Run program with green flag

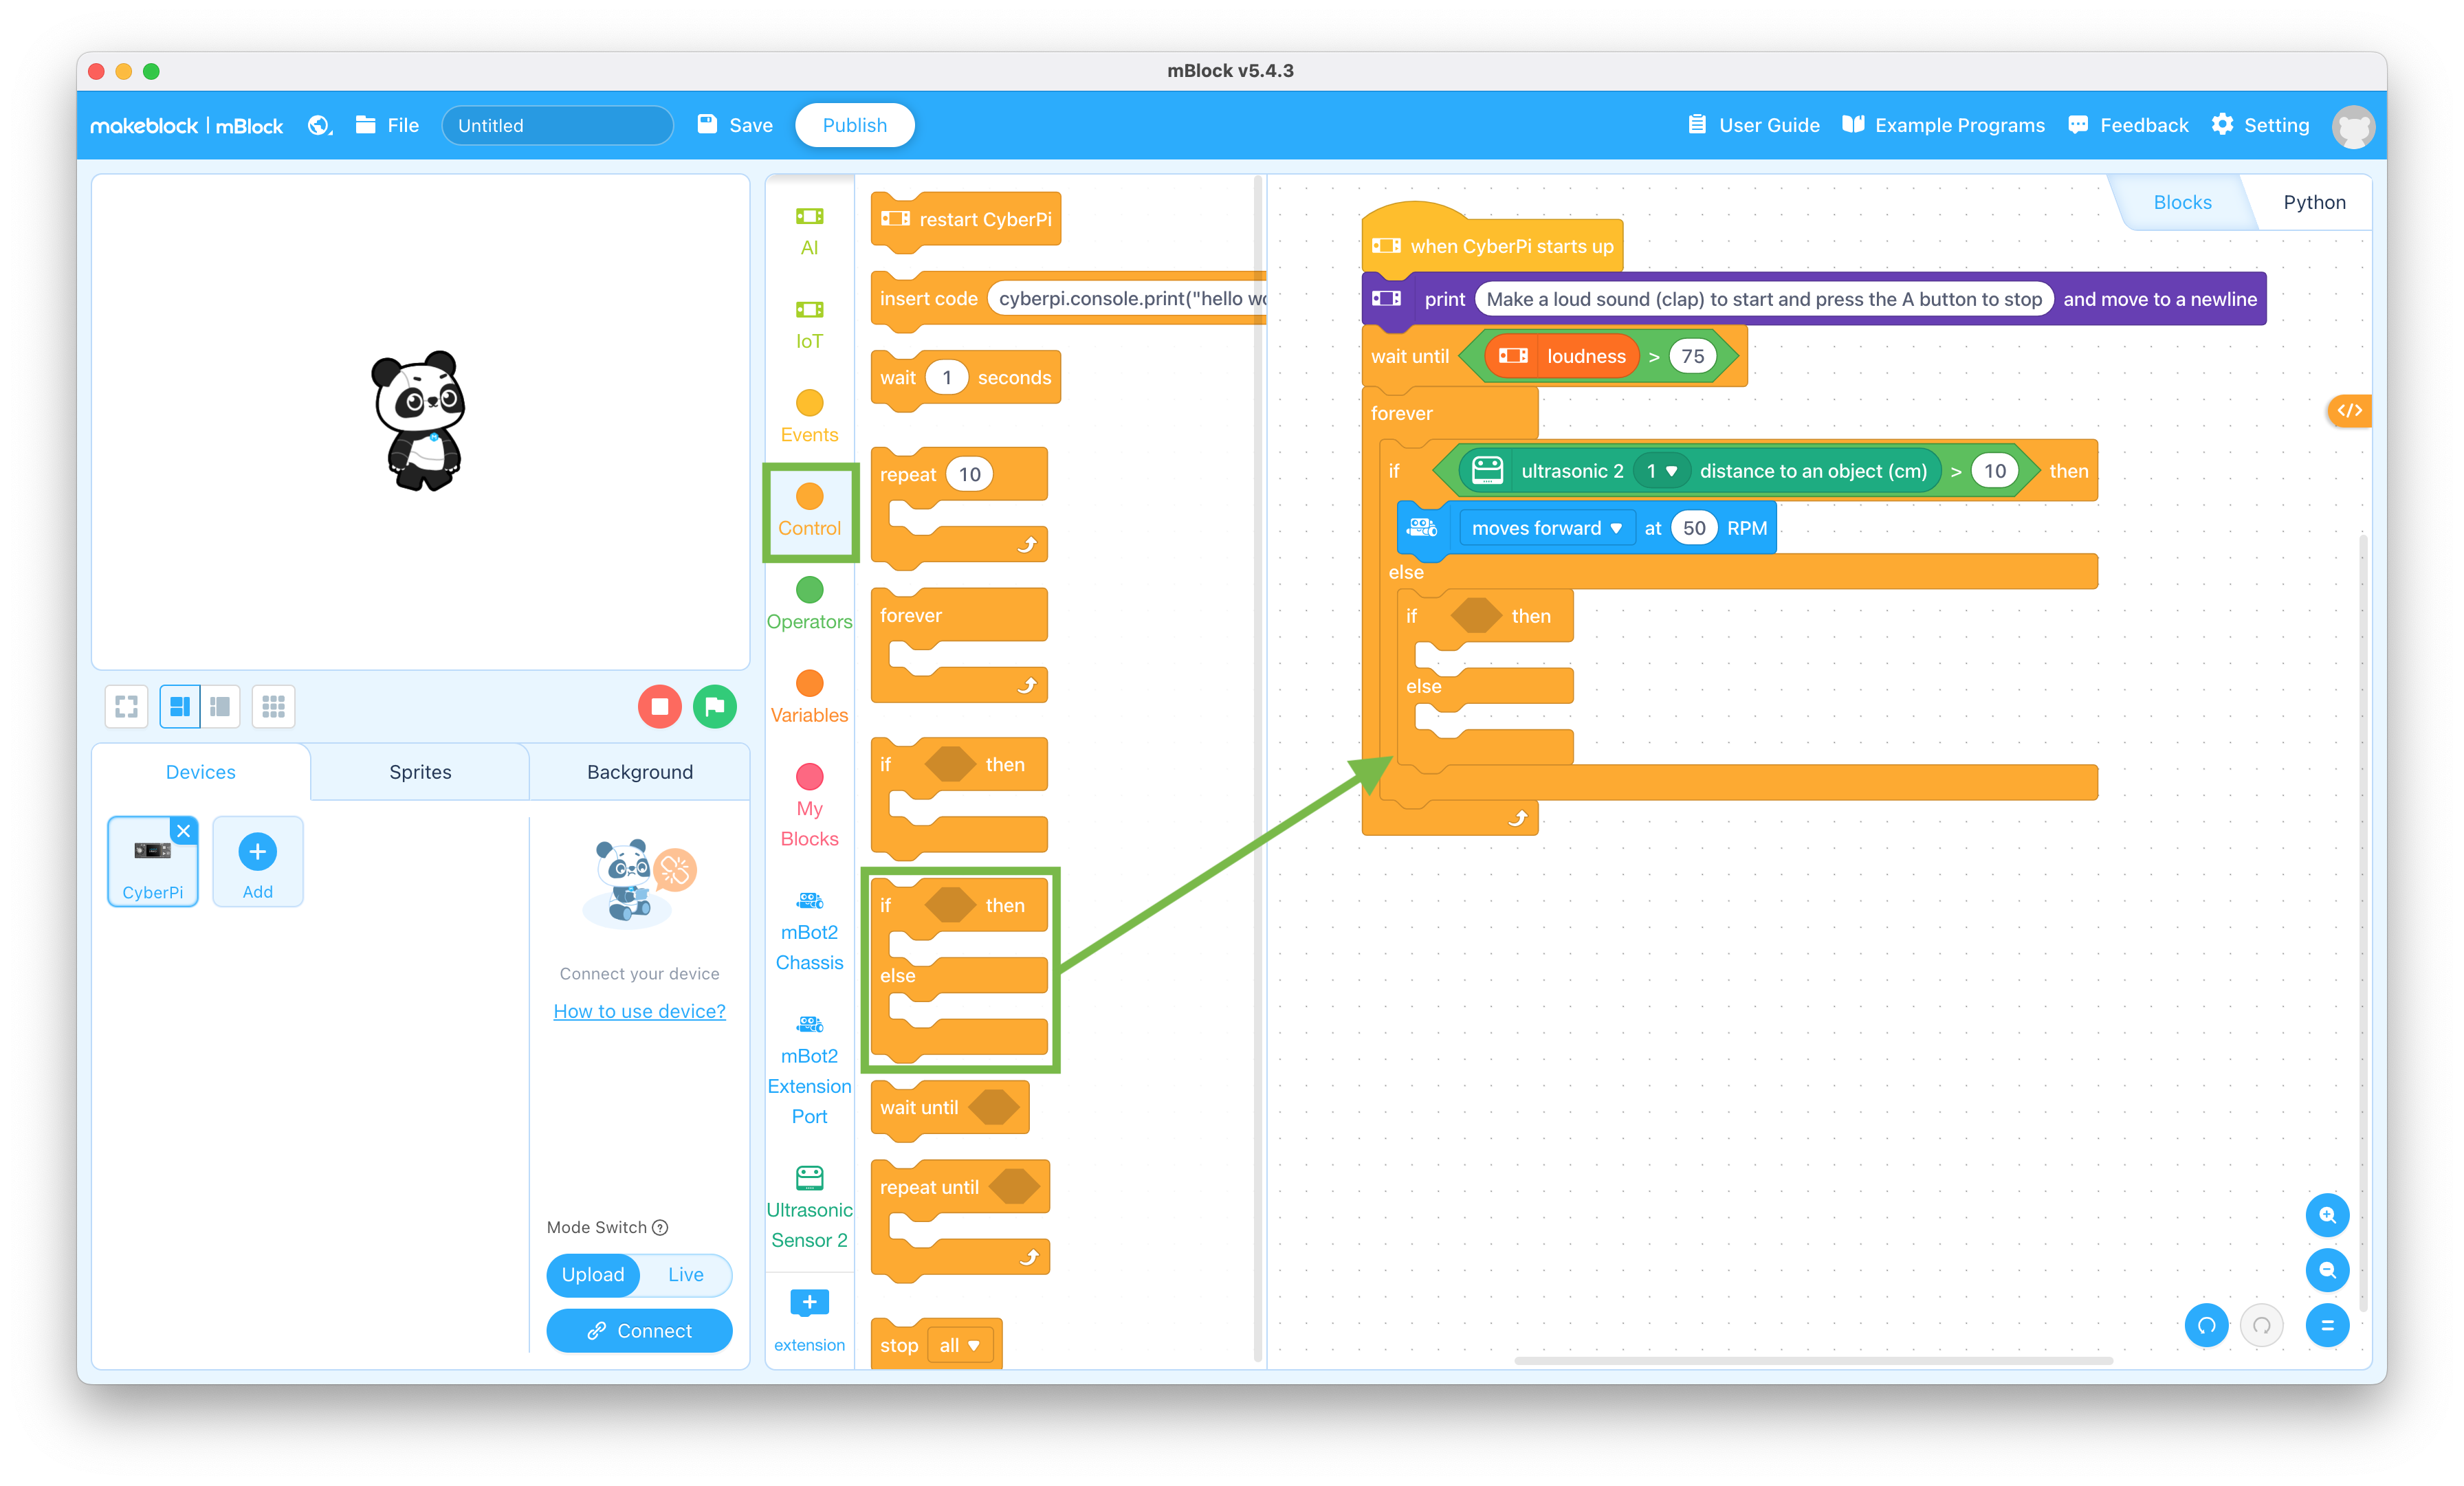(x=714, y=706)
